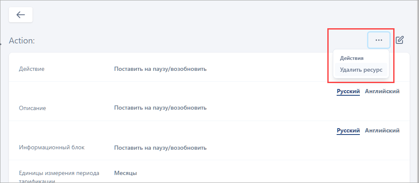Click the 'Описание' field label
419x183 pixels.
click(x=33, y=108)
